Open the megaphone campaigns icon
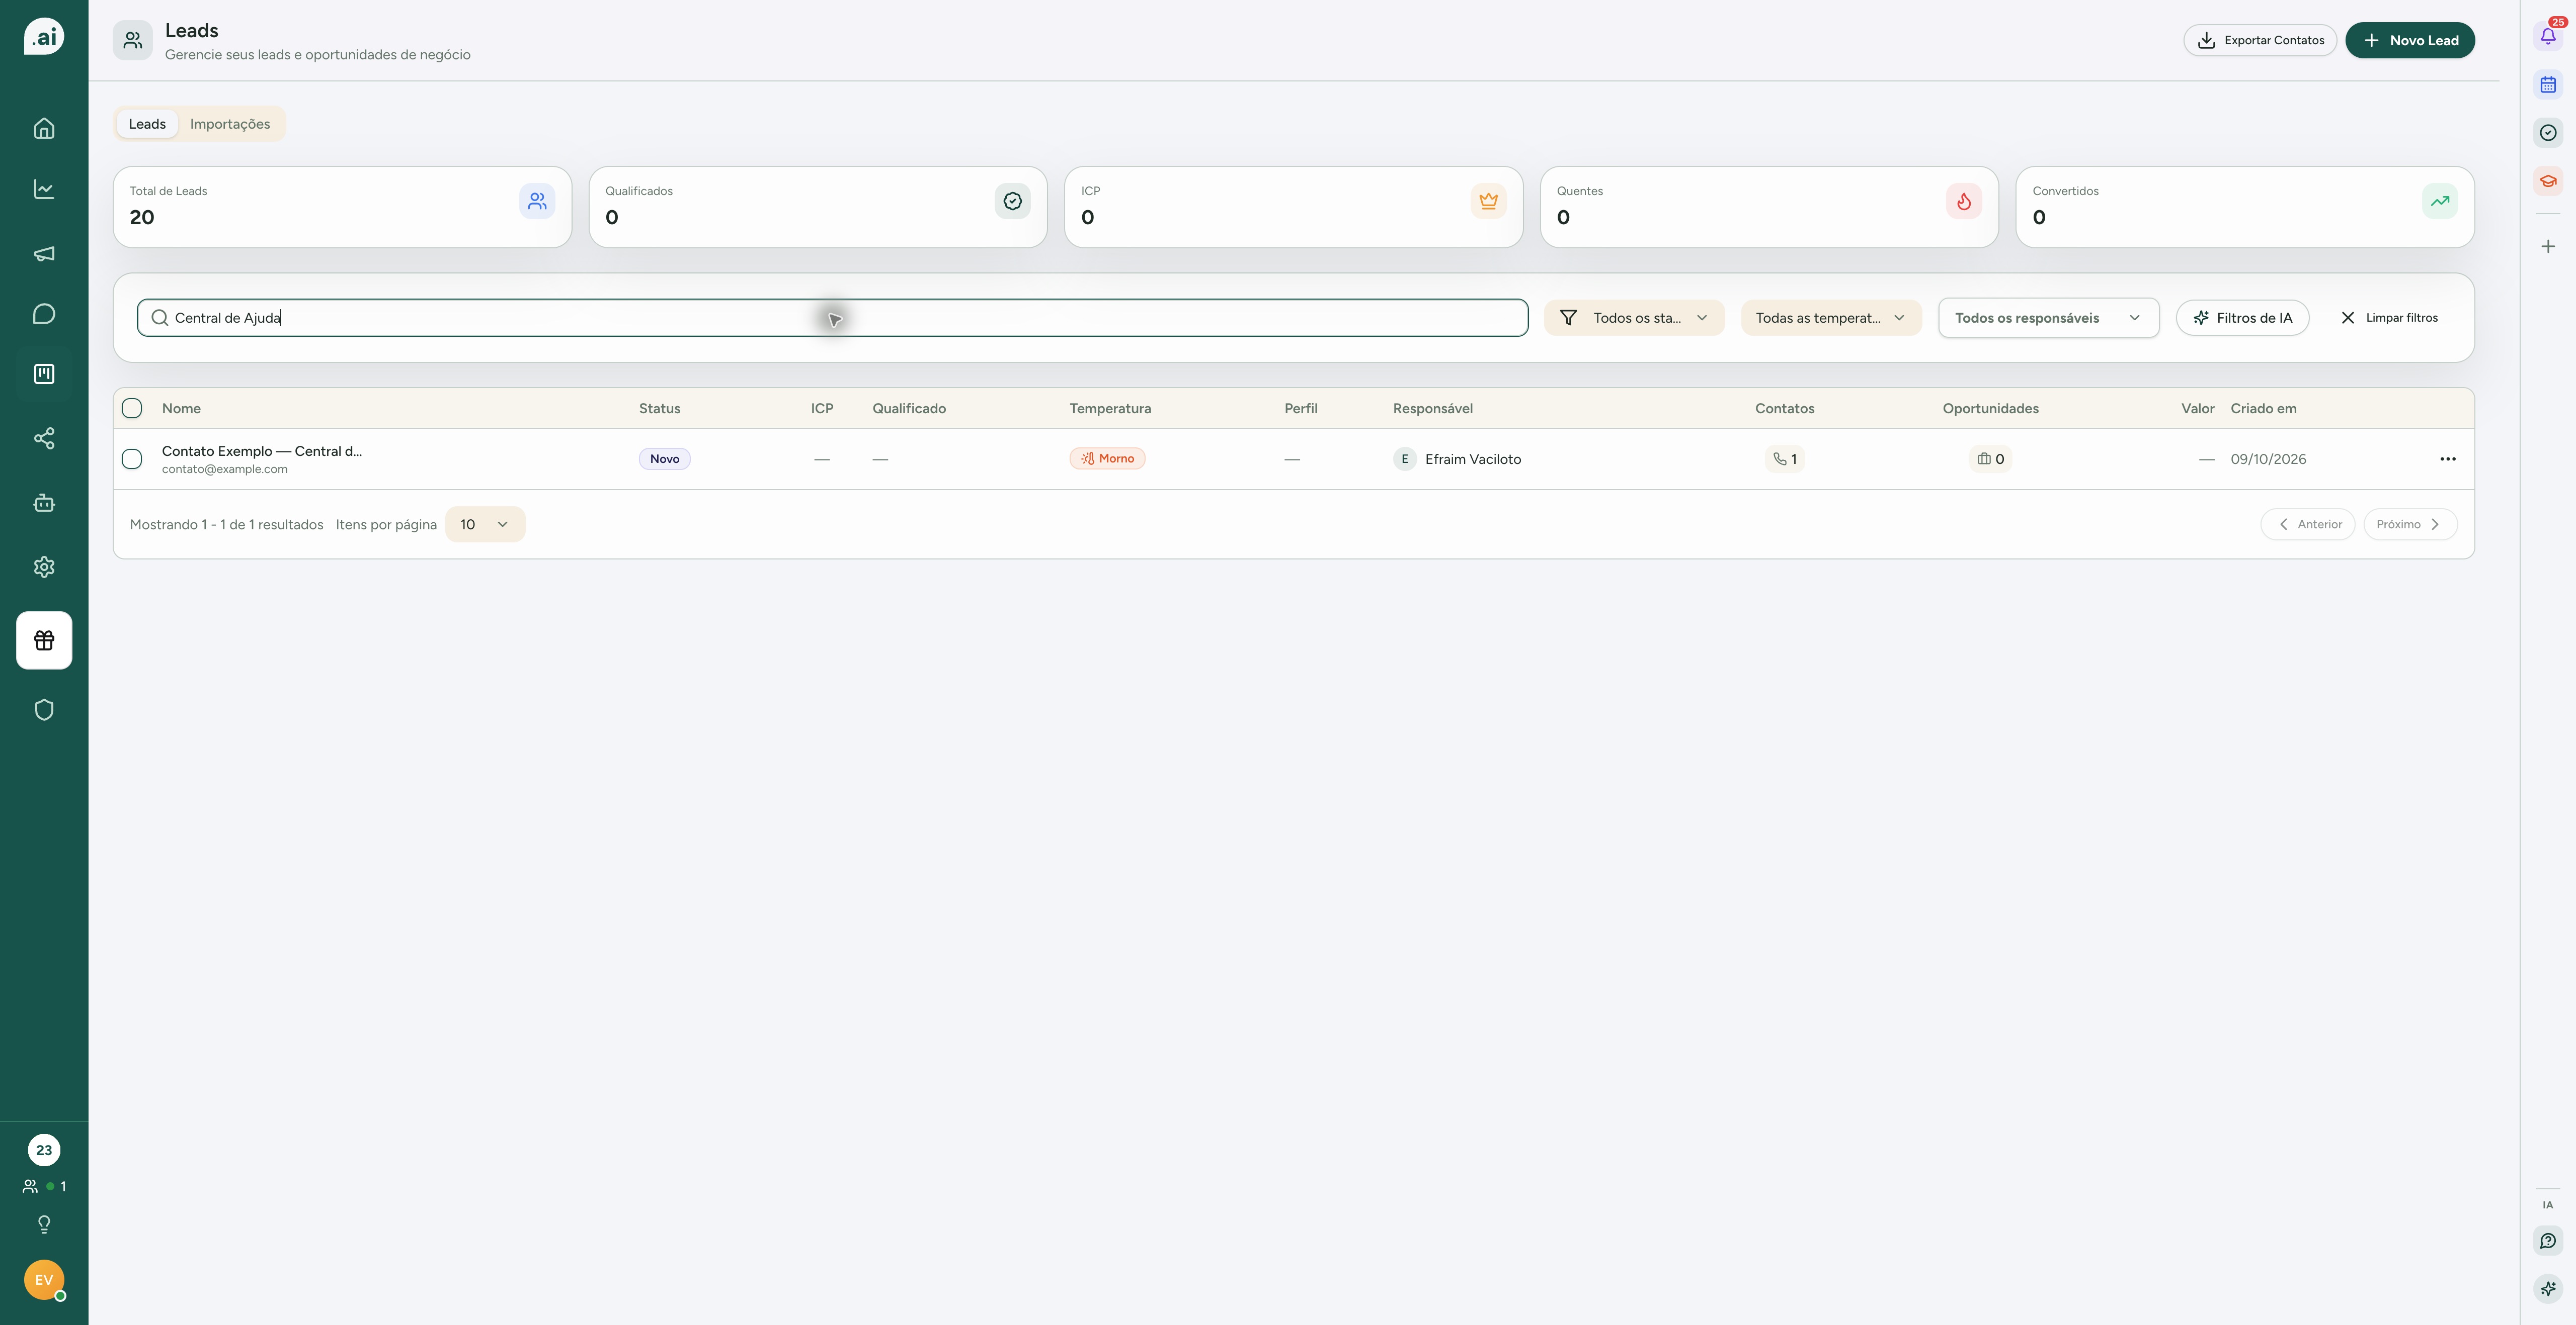The height and width of the screenshot is (1325, 2576). pyautogui.click(x=44, y=254)
